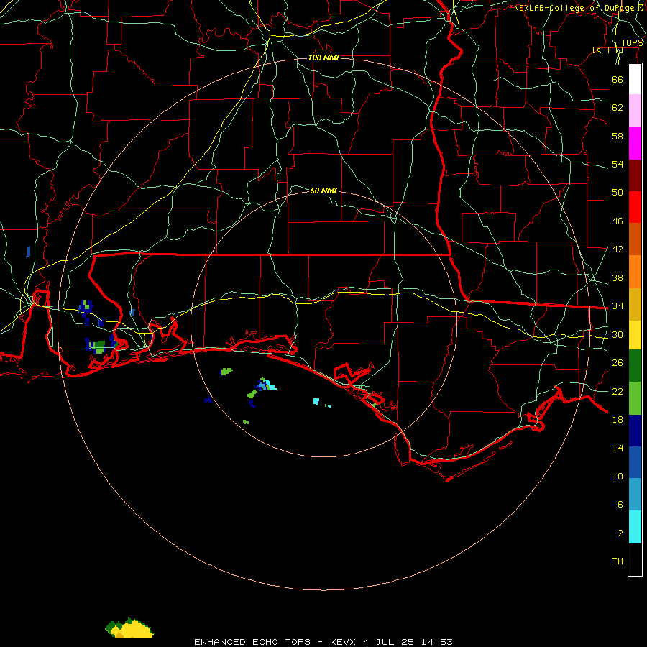Click the white 66 kft legend swatch

tap(635, 79)
